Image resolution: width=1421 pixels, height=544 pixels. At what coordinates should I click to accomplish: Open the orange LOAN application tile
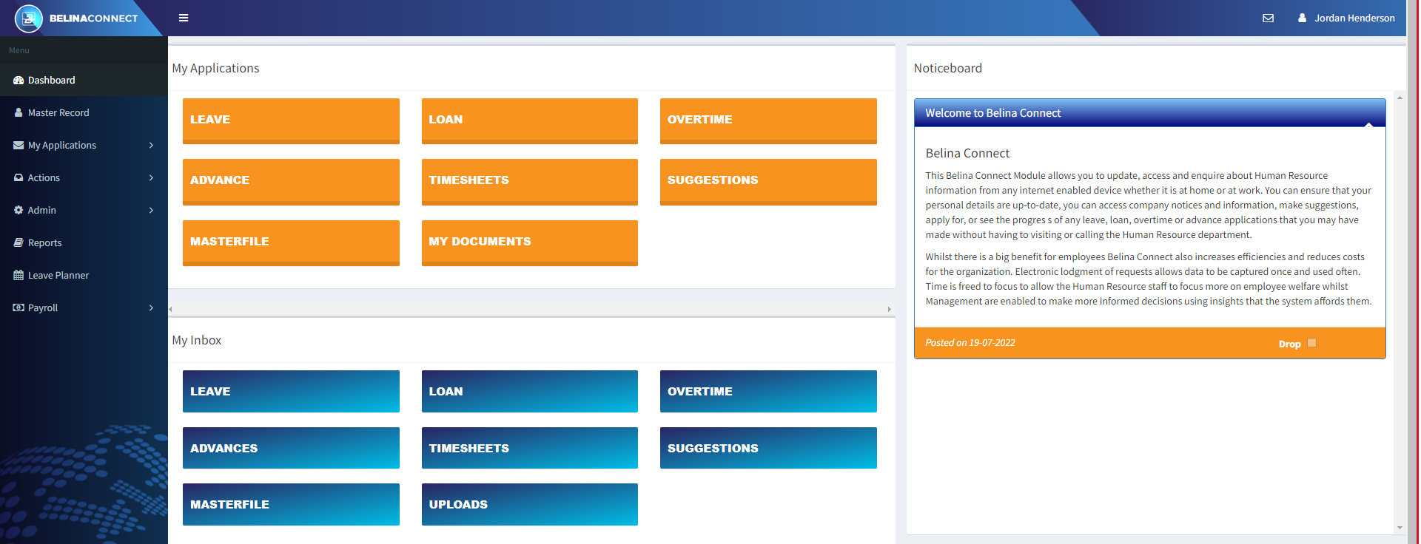(530, 120)
